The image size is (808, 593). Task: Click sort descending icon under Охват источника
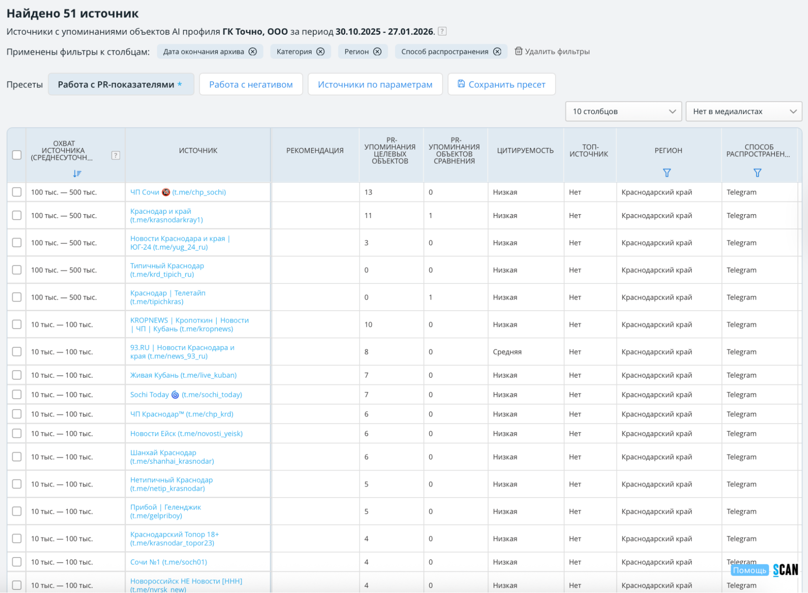point(77,173)
